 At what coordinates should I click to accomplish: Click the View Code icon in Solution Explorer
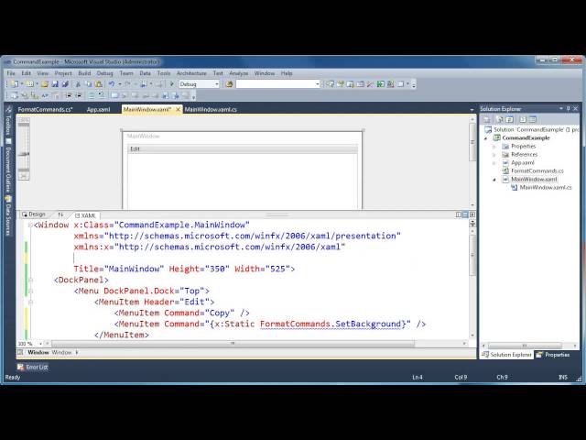[x=523, y=120]
